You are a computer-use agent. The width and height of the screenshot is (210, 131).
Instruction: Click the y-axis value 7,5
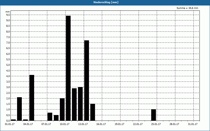(x=8, y=37)
